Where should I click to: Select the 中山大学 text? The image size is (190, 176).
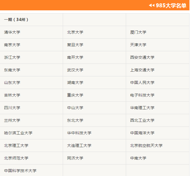pyautogui.click(x=75, y=108)
